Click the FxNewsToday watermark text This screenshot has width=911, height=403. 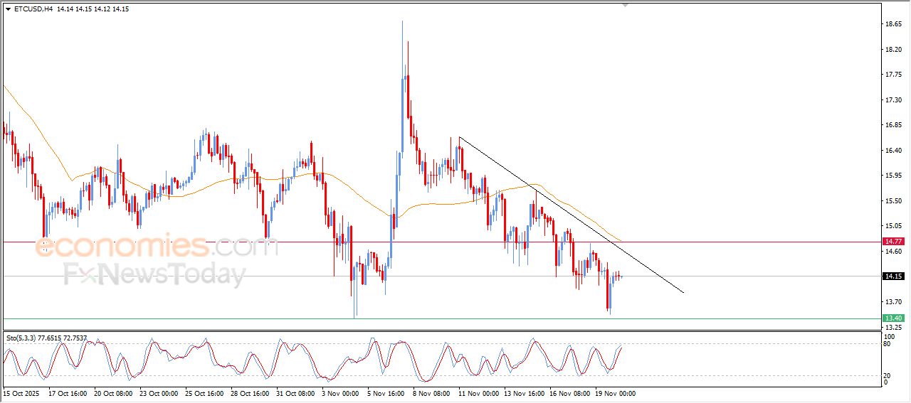[x=154, y=274]
